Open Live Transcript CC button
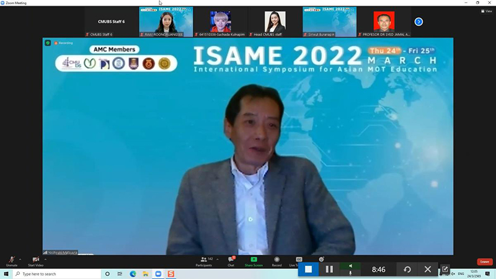The height and width of the screenshot is (279, 496). [298, 260]
